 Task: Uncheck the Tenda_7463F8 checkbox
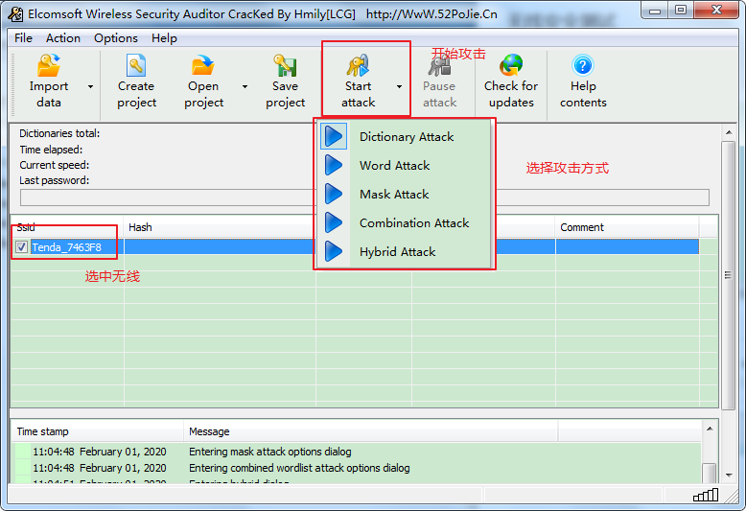click(x=21, y=247)
